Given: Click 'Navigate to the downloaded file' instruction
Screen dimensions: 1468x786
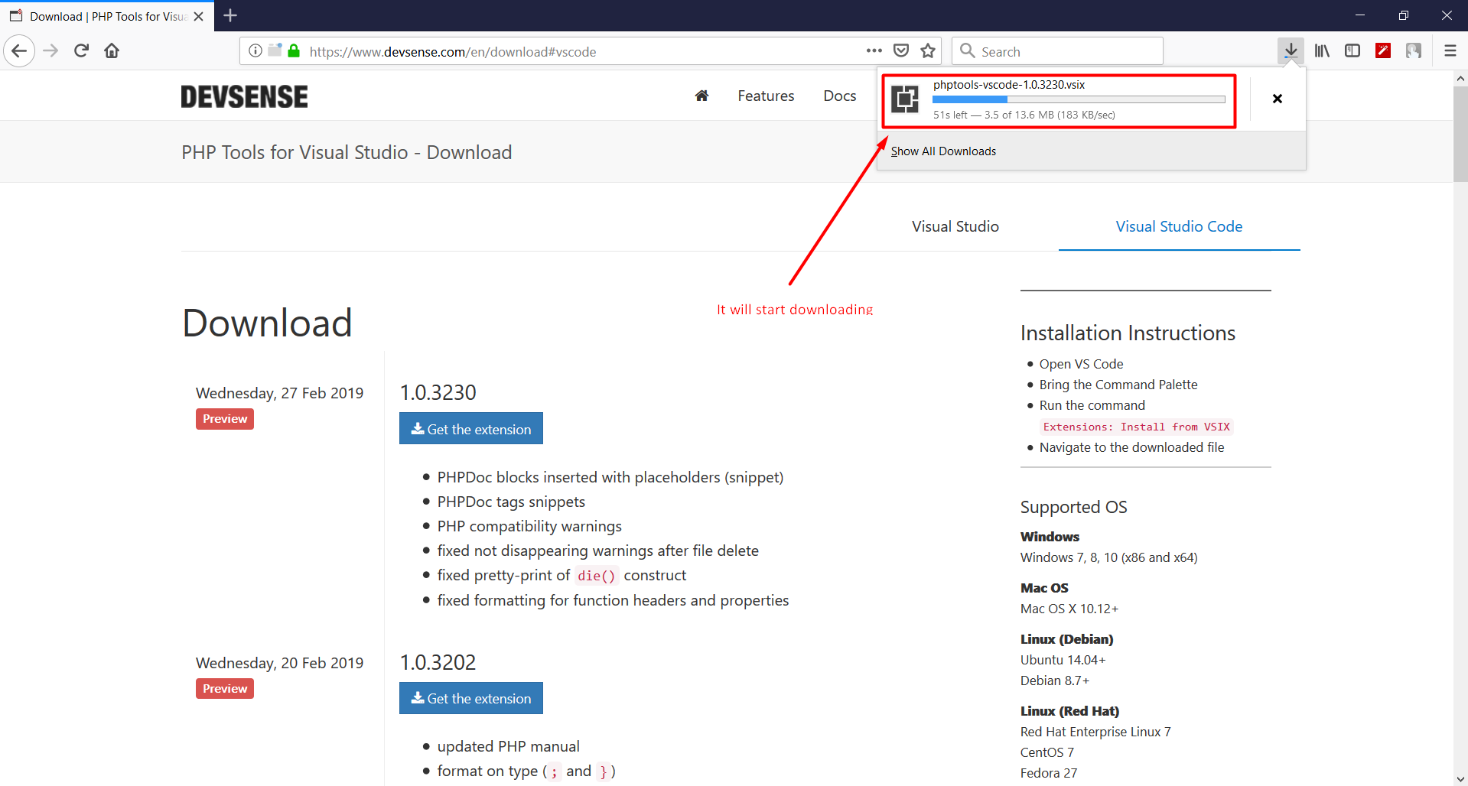Looking at the screenshot, I should [x=1131, y=447].
